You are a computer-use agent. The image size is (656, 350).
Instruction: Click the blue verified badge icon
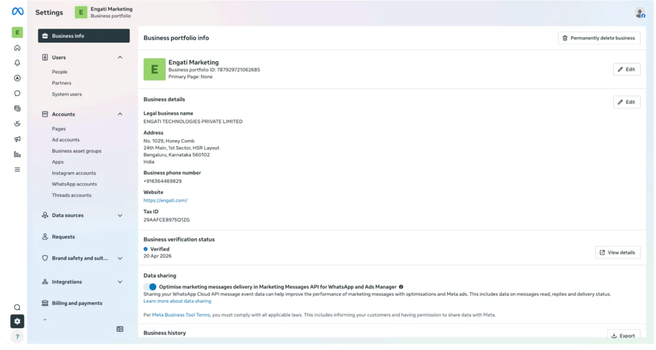point(146,249)
